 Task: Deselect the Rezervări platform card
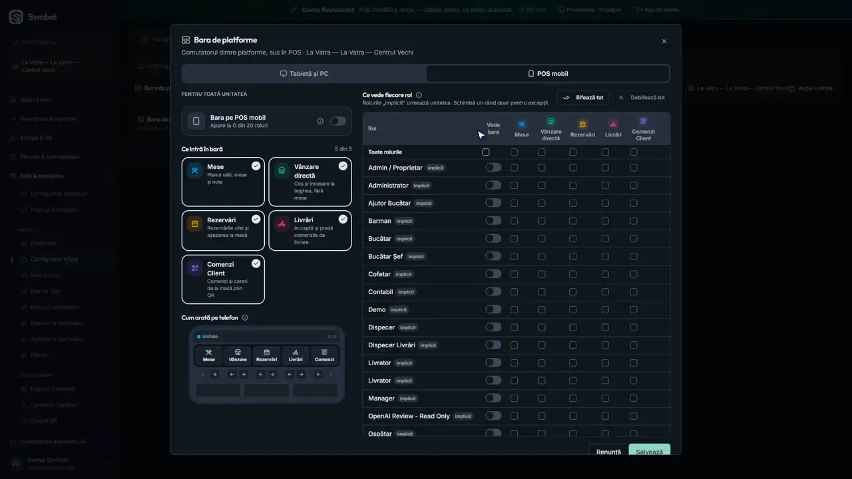(223, 231)
